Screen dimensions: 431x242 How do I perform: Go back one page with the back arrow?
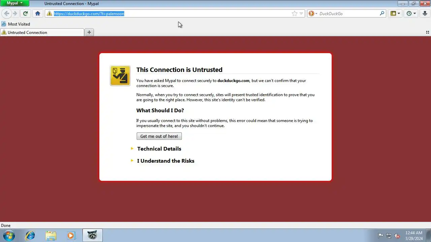[x=7, y=13]
